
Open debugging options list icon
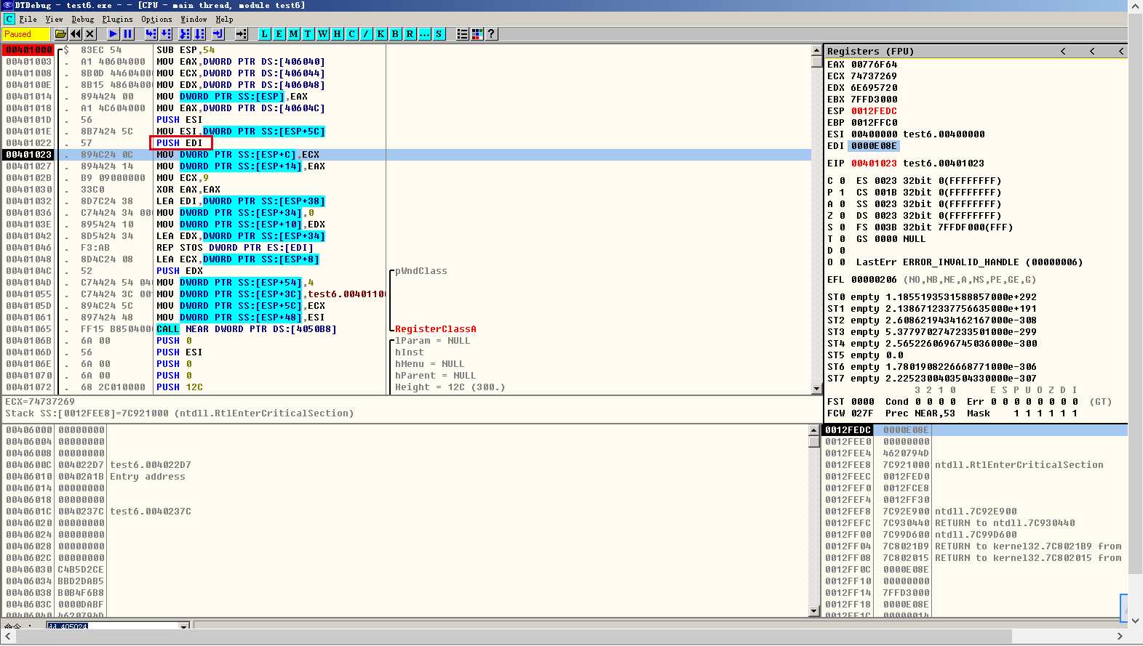462,33
